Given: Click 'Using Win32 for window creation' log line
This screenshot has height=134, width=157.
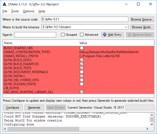Looking at the screenshot, I should (33, 120).
